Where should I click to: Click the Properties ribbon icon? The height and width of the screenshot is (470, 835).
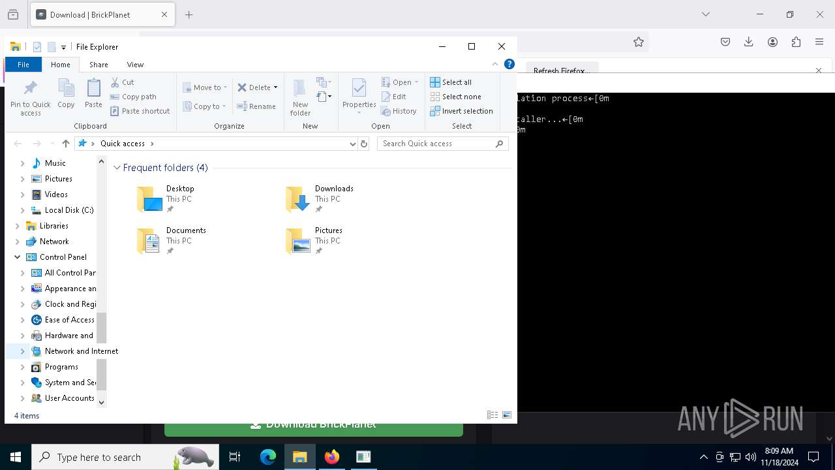pyautogui.click(x=359, y=88)
